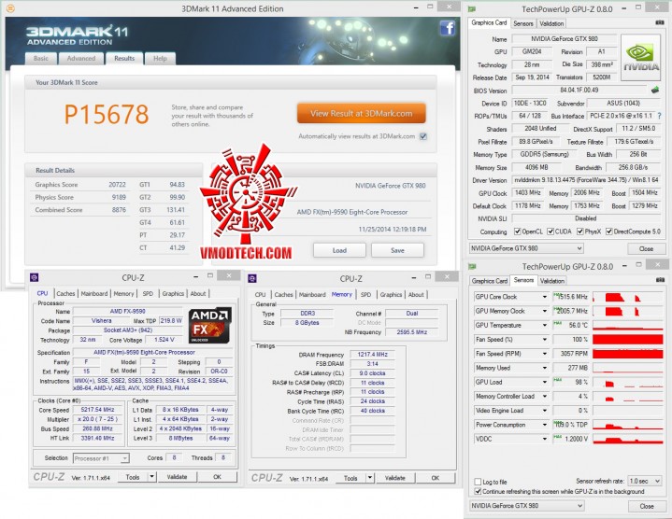Click the P15678 score text
This screenshot has width=672, height=519.
click(x=107, y=114)
